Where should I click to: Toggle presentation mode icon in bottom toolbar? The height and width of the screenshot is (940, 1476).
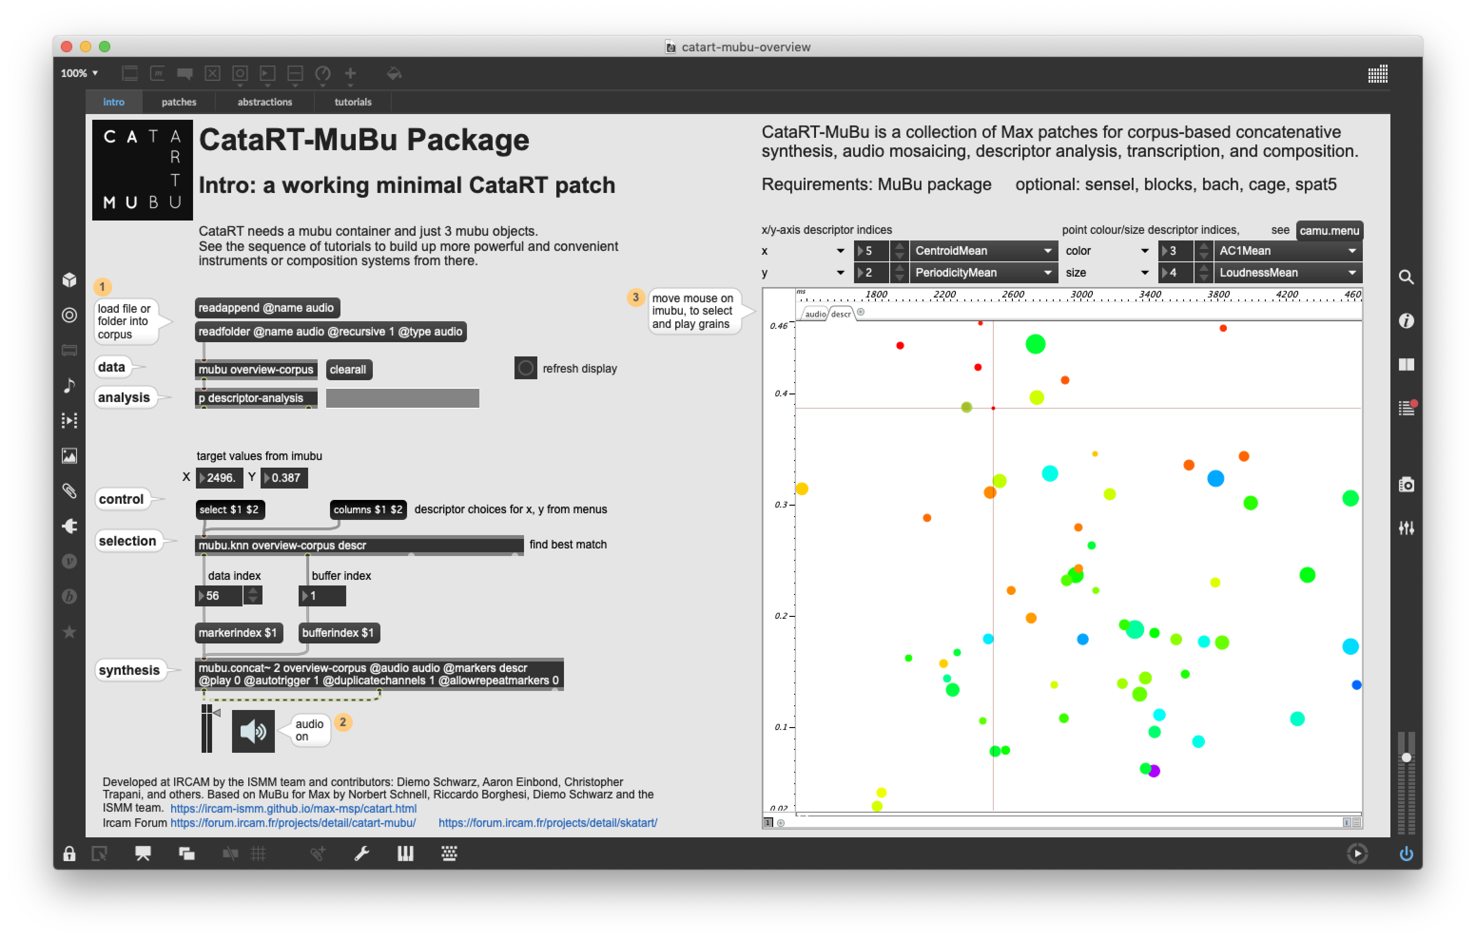(143, 854)
